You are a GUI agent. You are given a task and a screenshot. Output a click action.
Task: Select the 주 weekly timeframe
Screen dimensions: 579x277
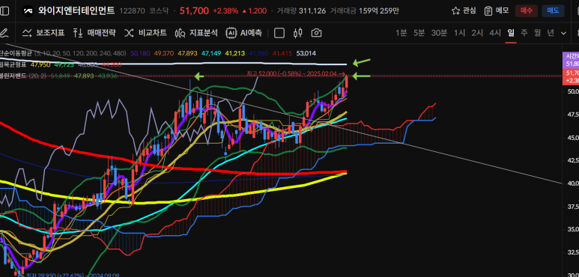524,33
